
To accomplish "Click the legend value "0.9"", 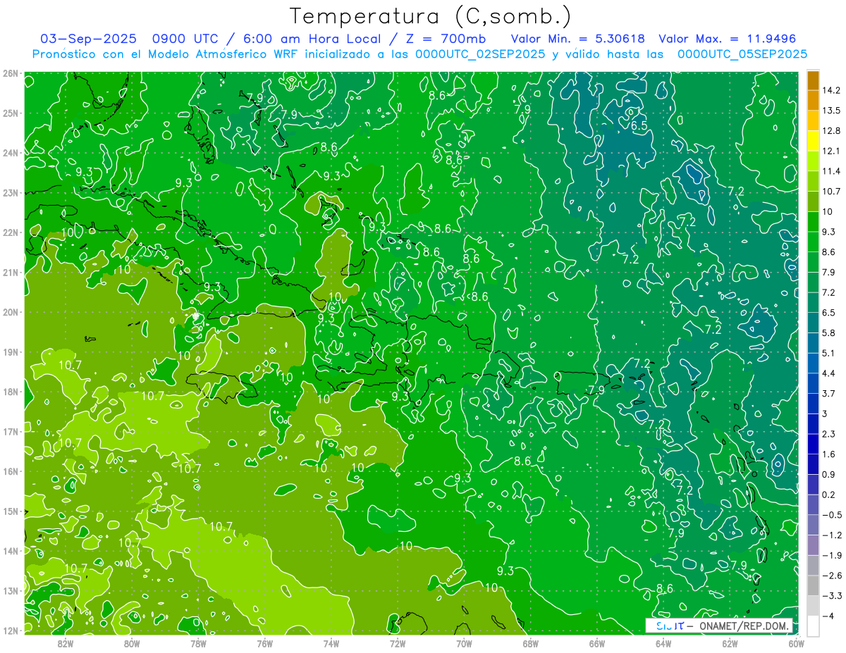I will [x=828, y=474].
